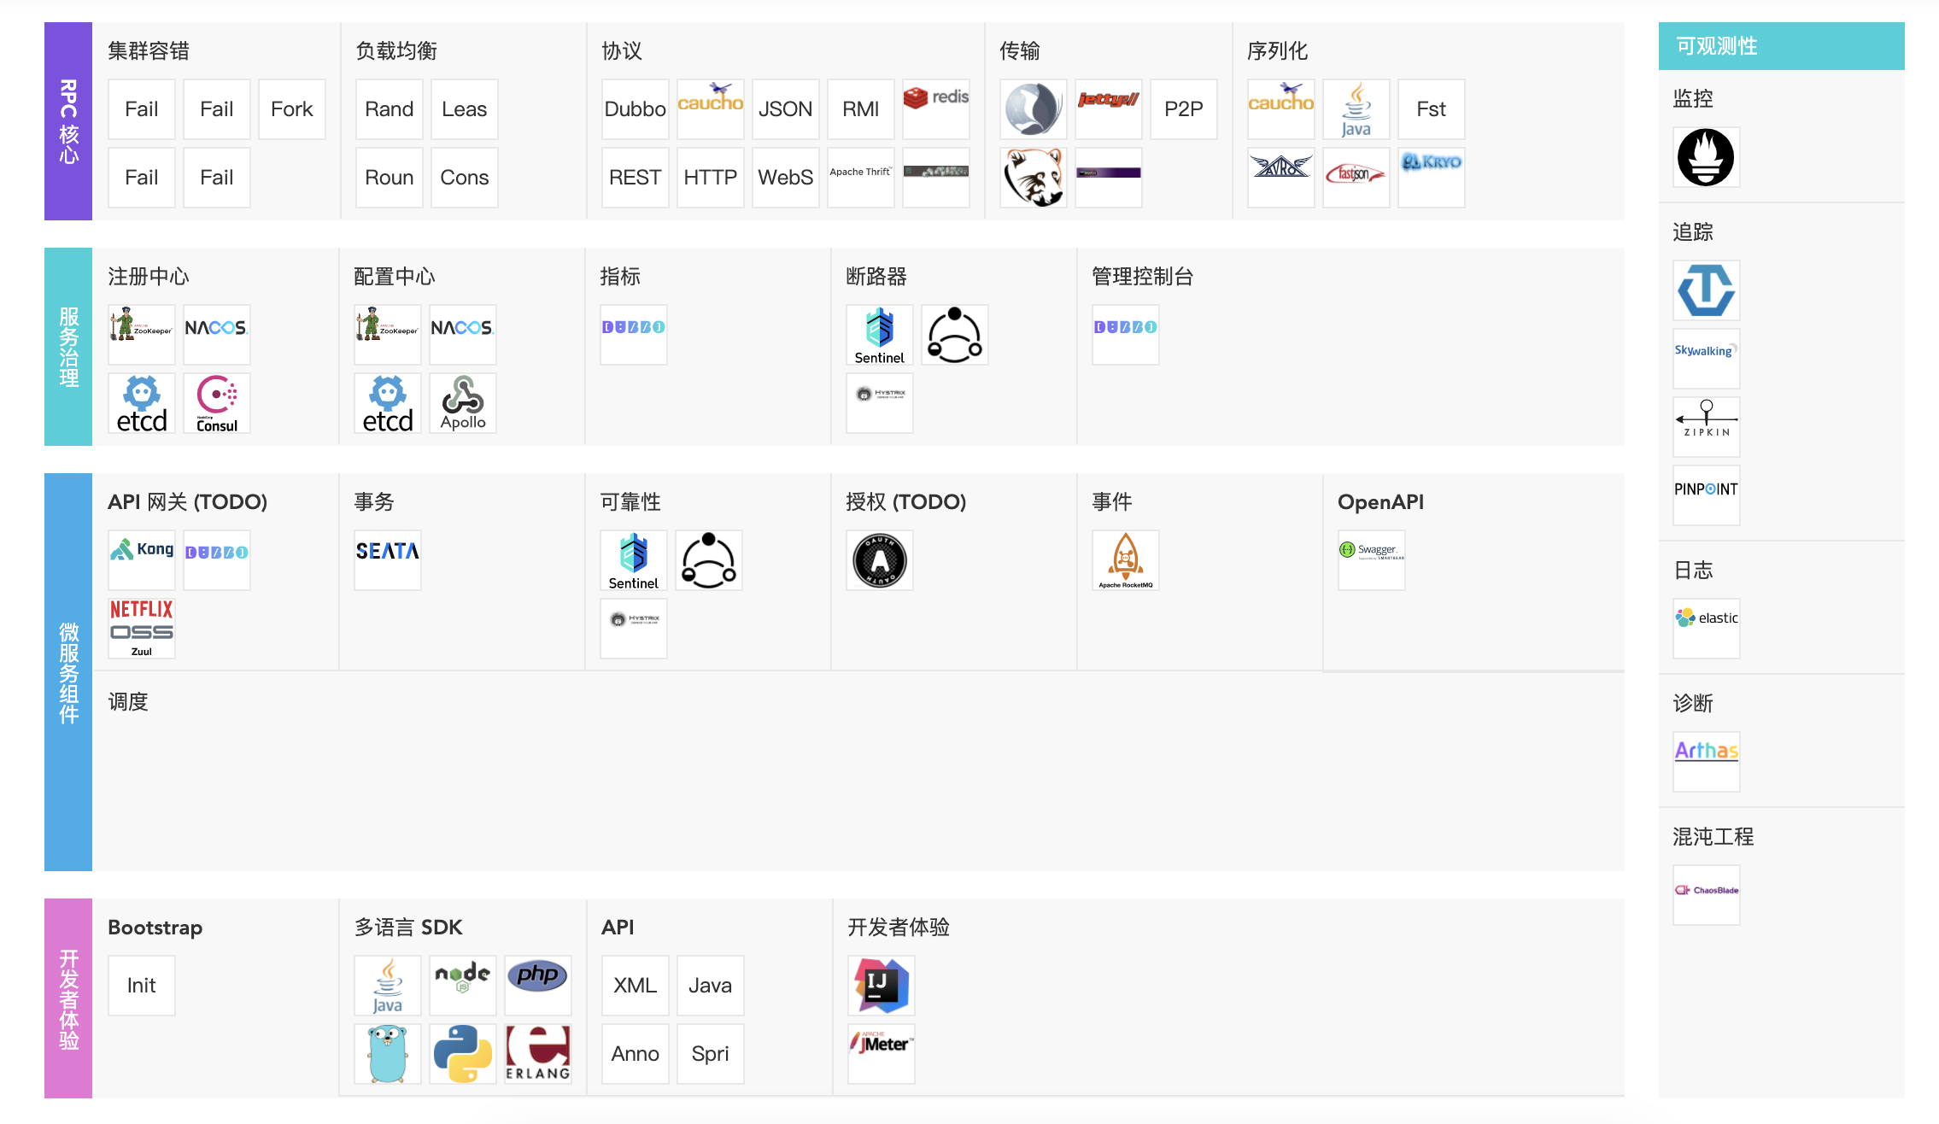Click the Fork tile in 集群容错
This screenshot has width=1939, height=1124.
tap(291, 109)
